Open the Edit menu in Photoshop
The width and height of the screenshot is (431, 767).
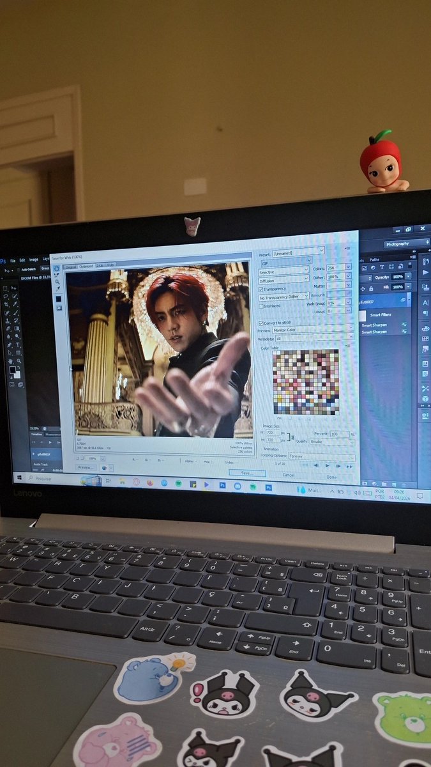pos(22,260)
